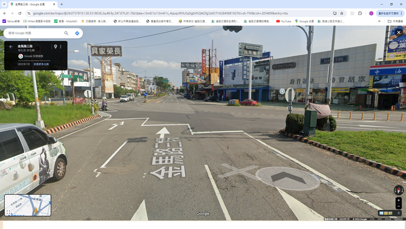Viewport: 406px width, 229px height.
Task: Close Street View with the X button
Action: point(399,32)
